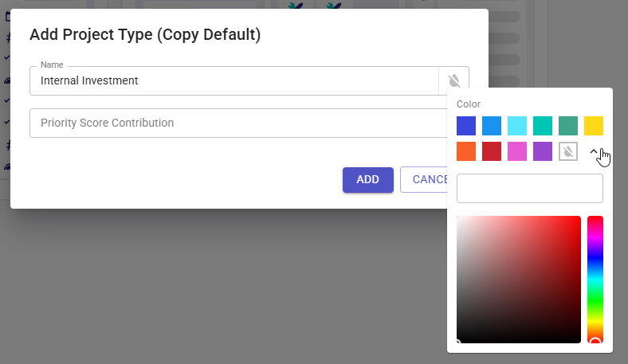The width and height of the screenshot is (628, 364).
Task: Pick the orange color swatch
Action: 466,151
